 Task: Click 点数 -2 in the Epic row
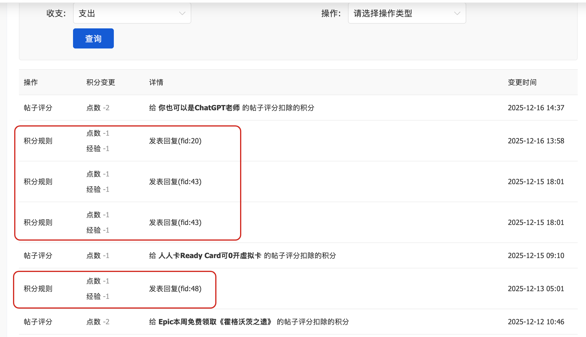(98, 322)
